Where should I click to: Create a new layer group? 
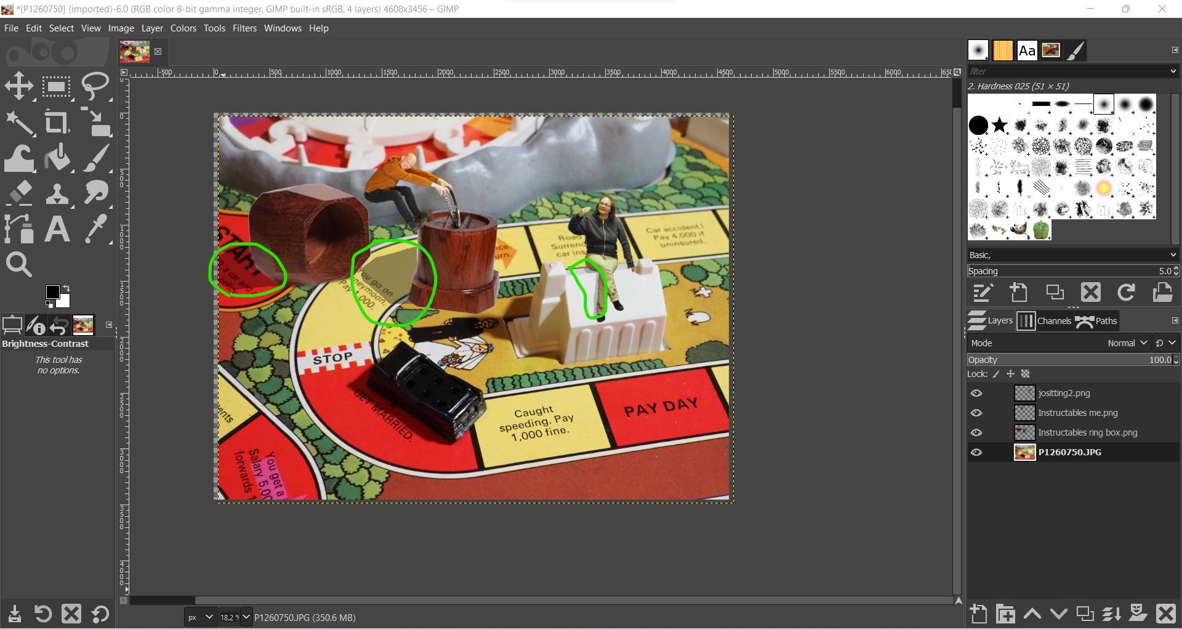click(1006, 614)
